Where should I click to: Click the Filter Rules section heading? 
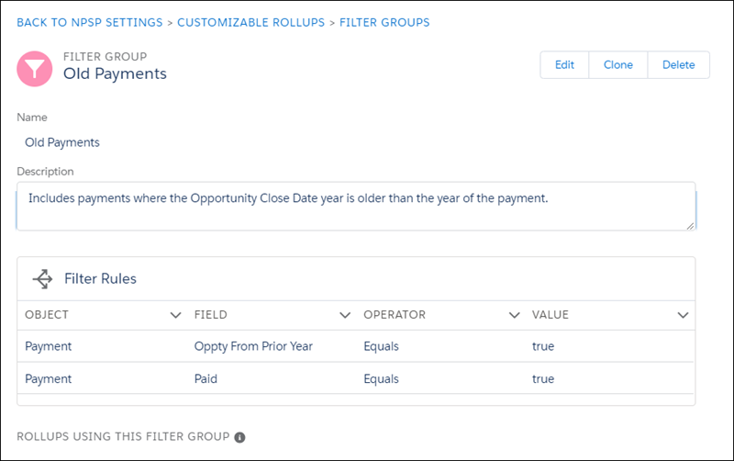100,279
